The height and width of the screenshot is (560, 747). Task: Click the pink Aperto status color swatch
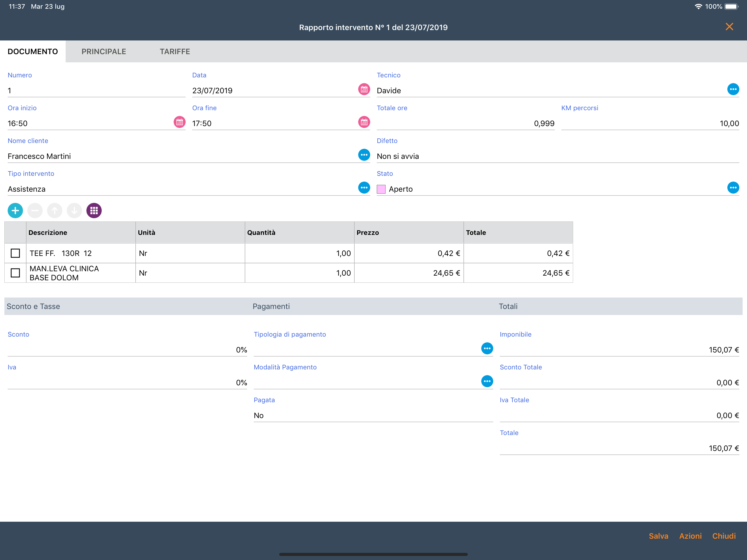381,189
